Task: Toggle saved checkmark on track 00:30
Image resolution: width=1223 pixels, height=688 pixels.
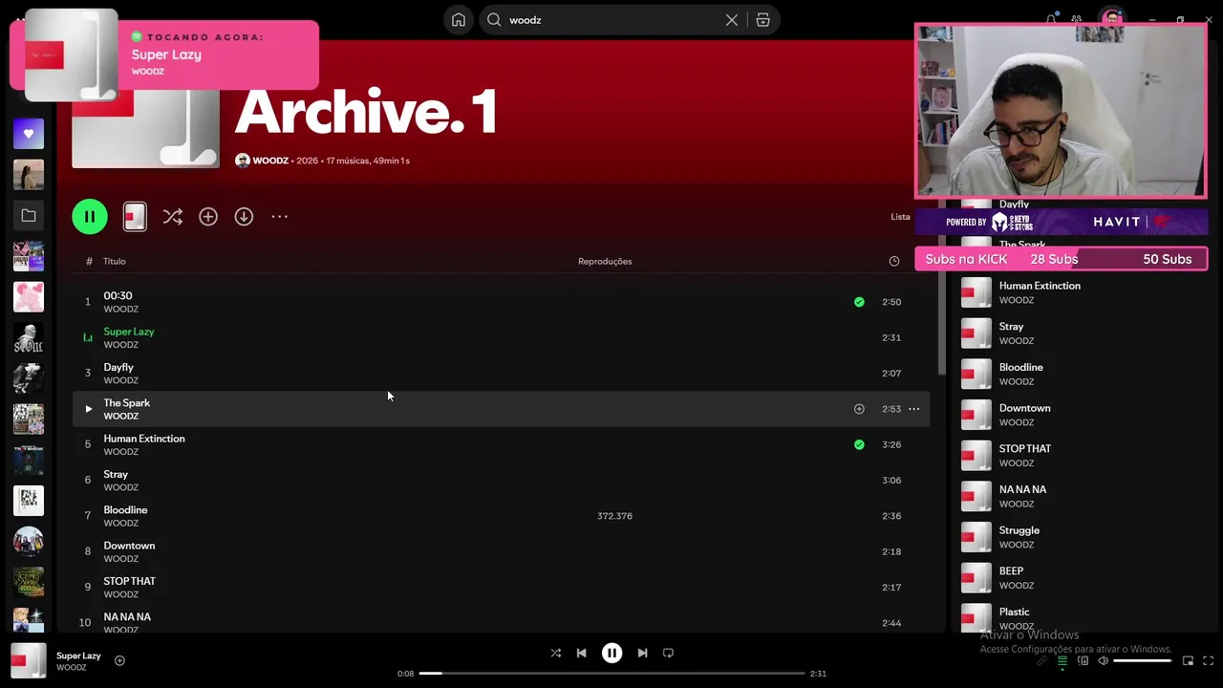Action: [x=859, y=302]
